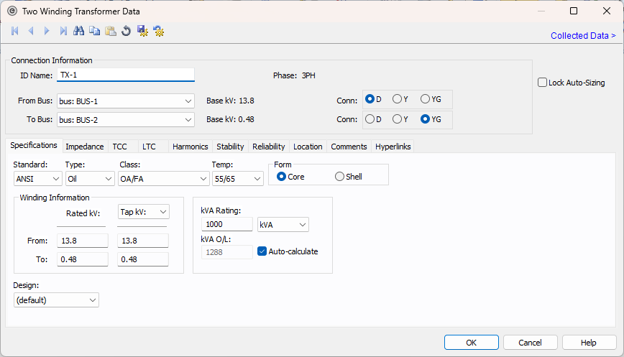Go to the first record arrow
The height and width of the screenshot is (357, 624).
click(15, 31)
